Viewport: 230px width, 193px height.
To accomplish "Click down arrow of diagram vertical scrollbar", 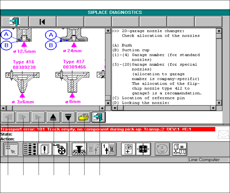I will click(x=108, y=103).
